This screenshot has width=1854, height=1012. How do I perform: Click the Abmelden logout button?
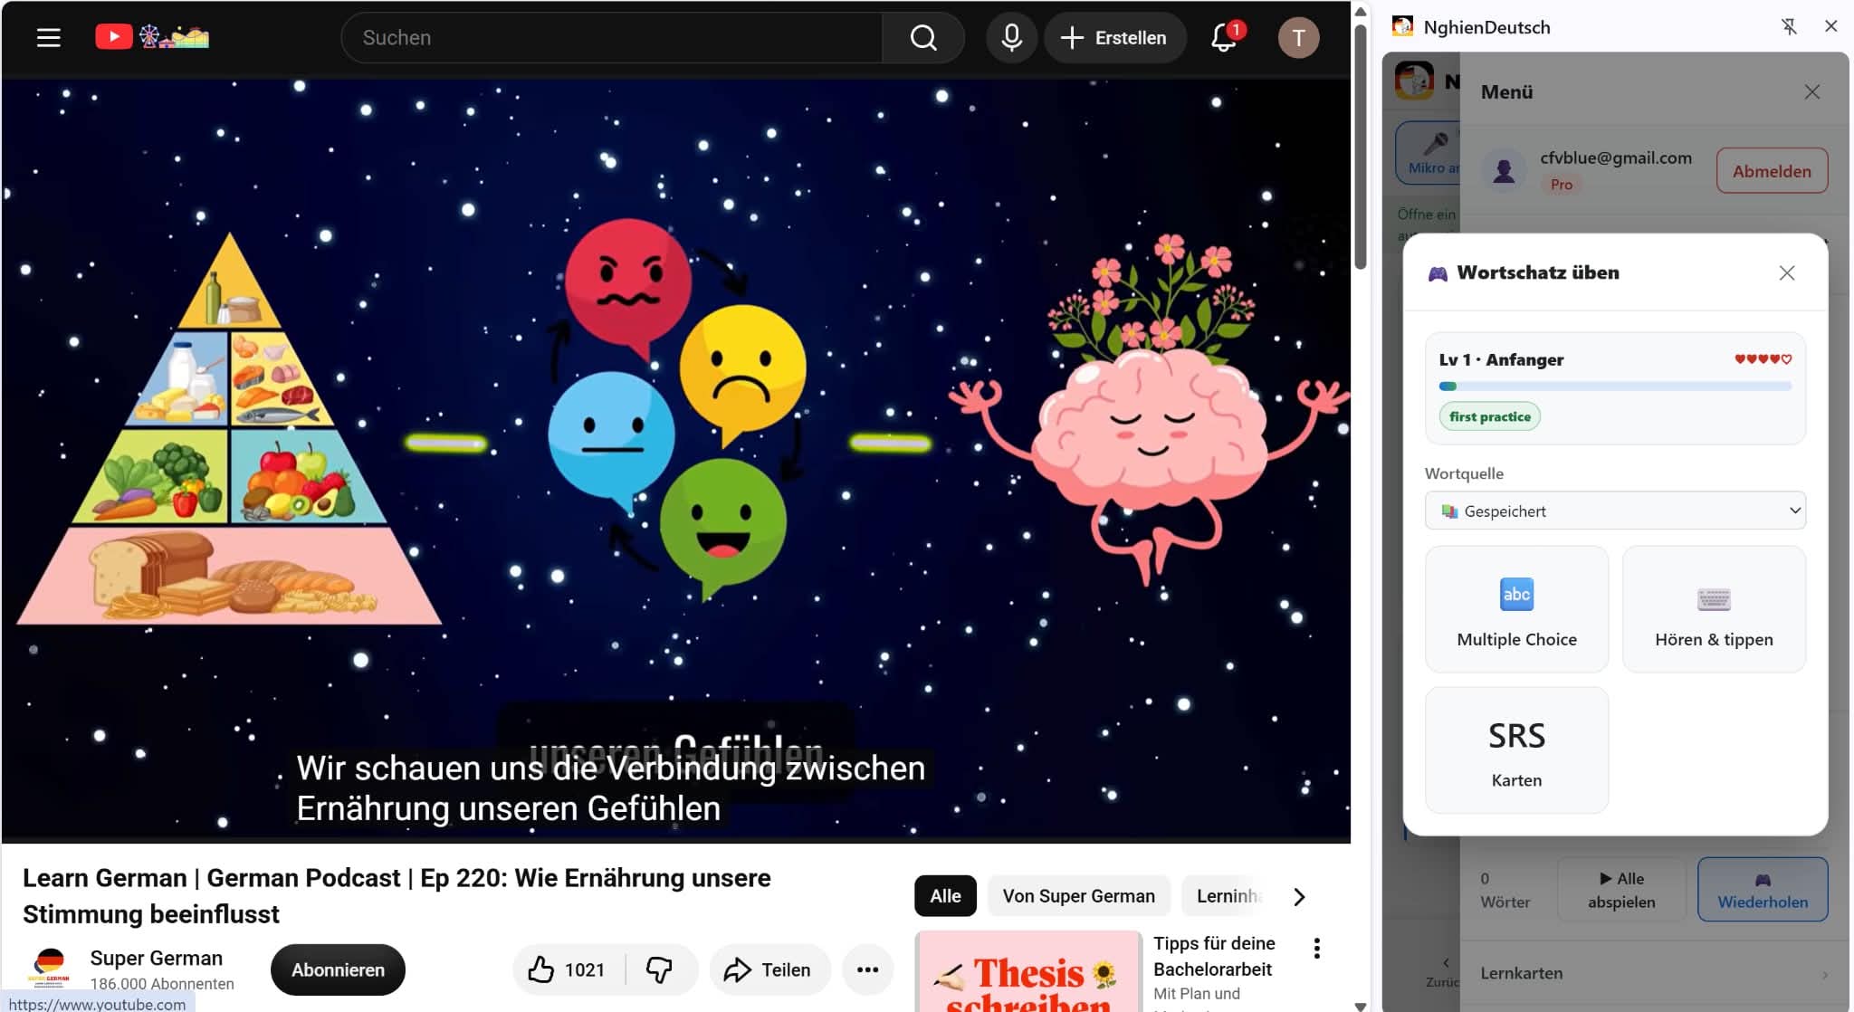click(x=1772, y=170)
